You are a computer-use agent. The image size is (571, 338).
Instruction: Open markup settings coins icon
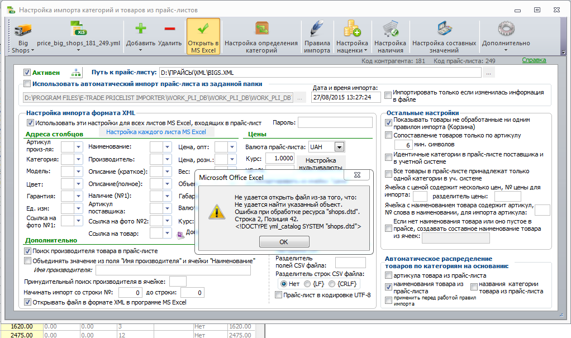[352, 28]
